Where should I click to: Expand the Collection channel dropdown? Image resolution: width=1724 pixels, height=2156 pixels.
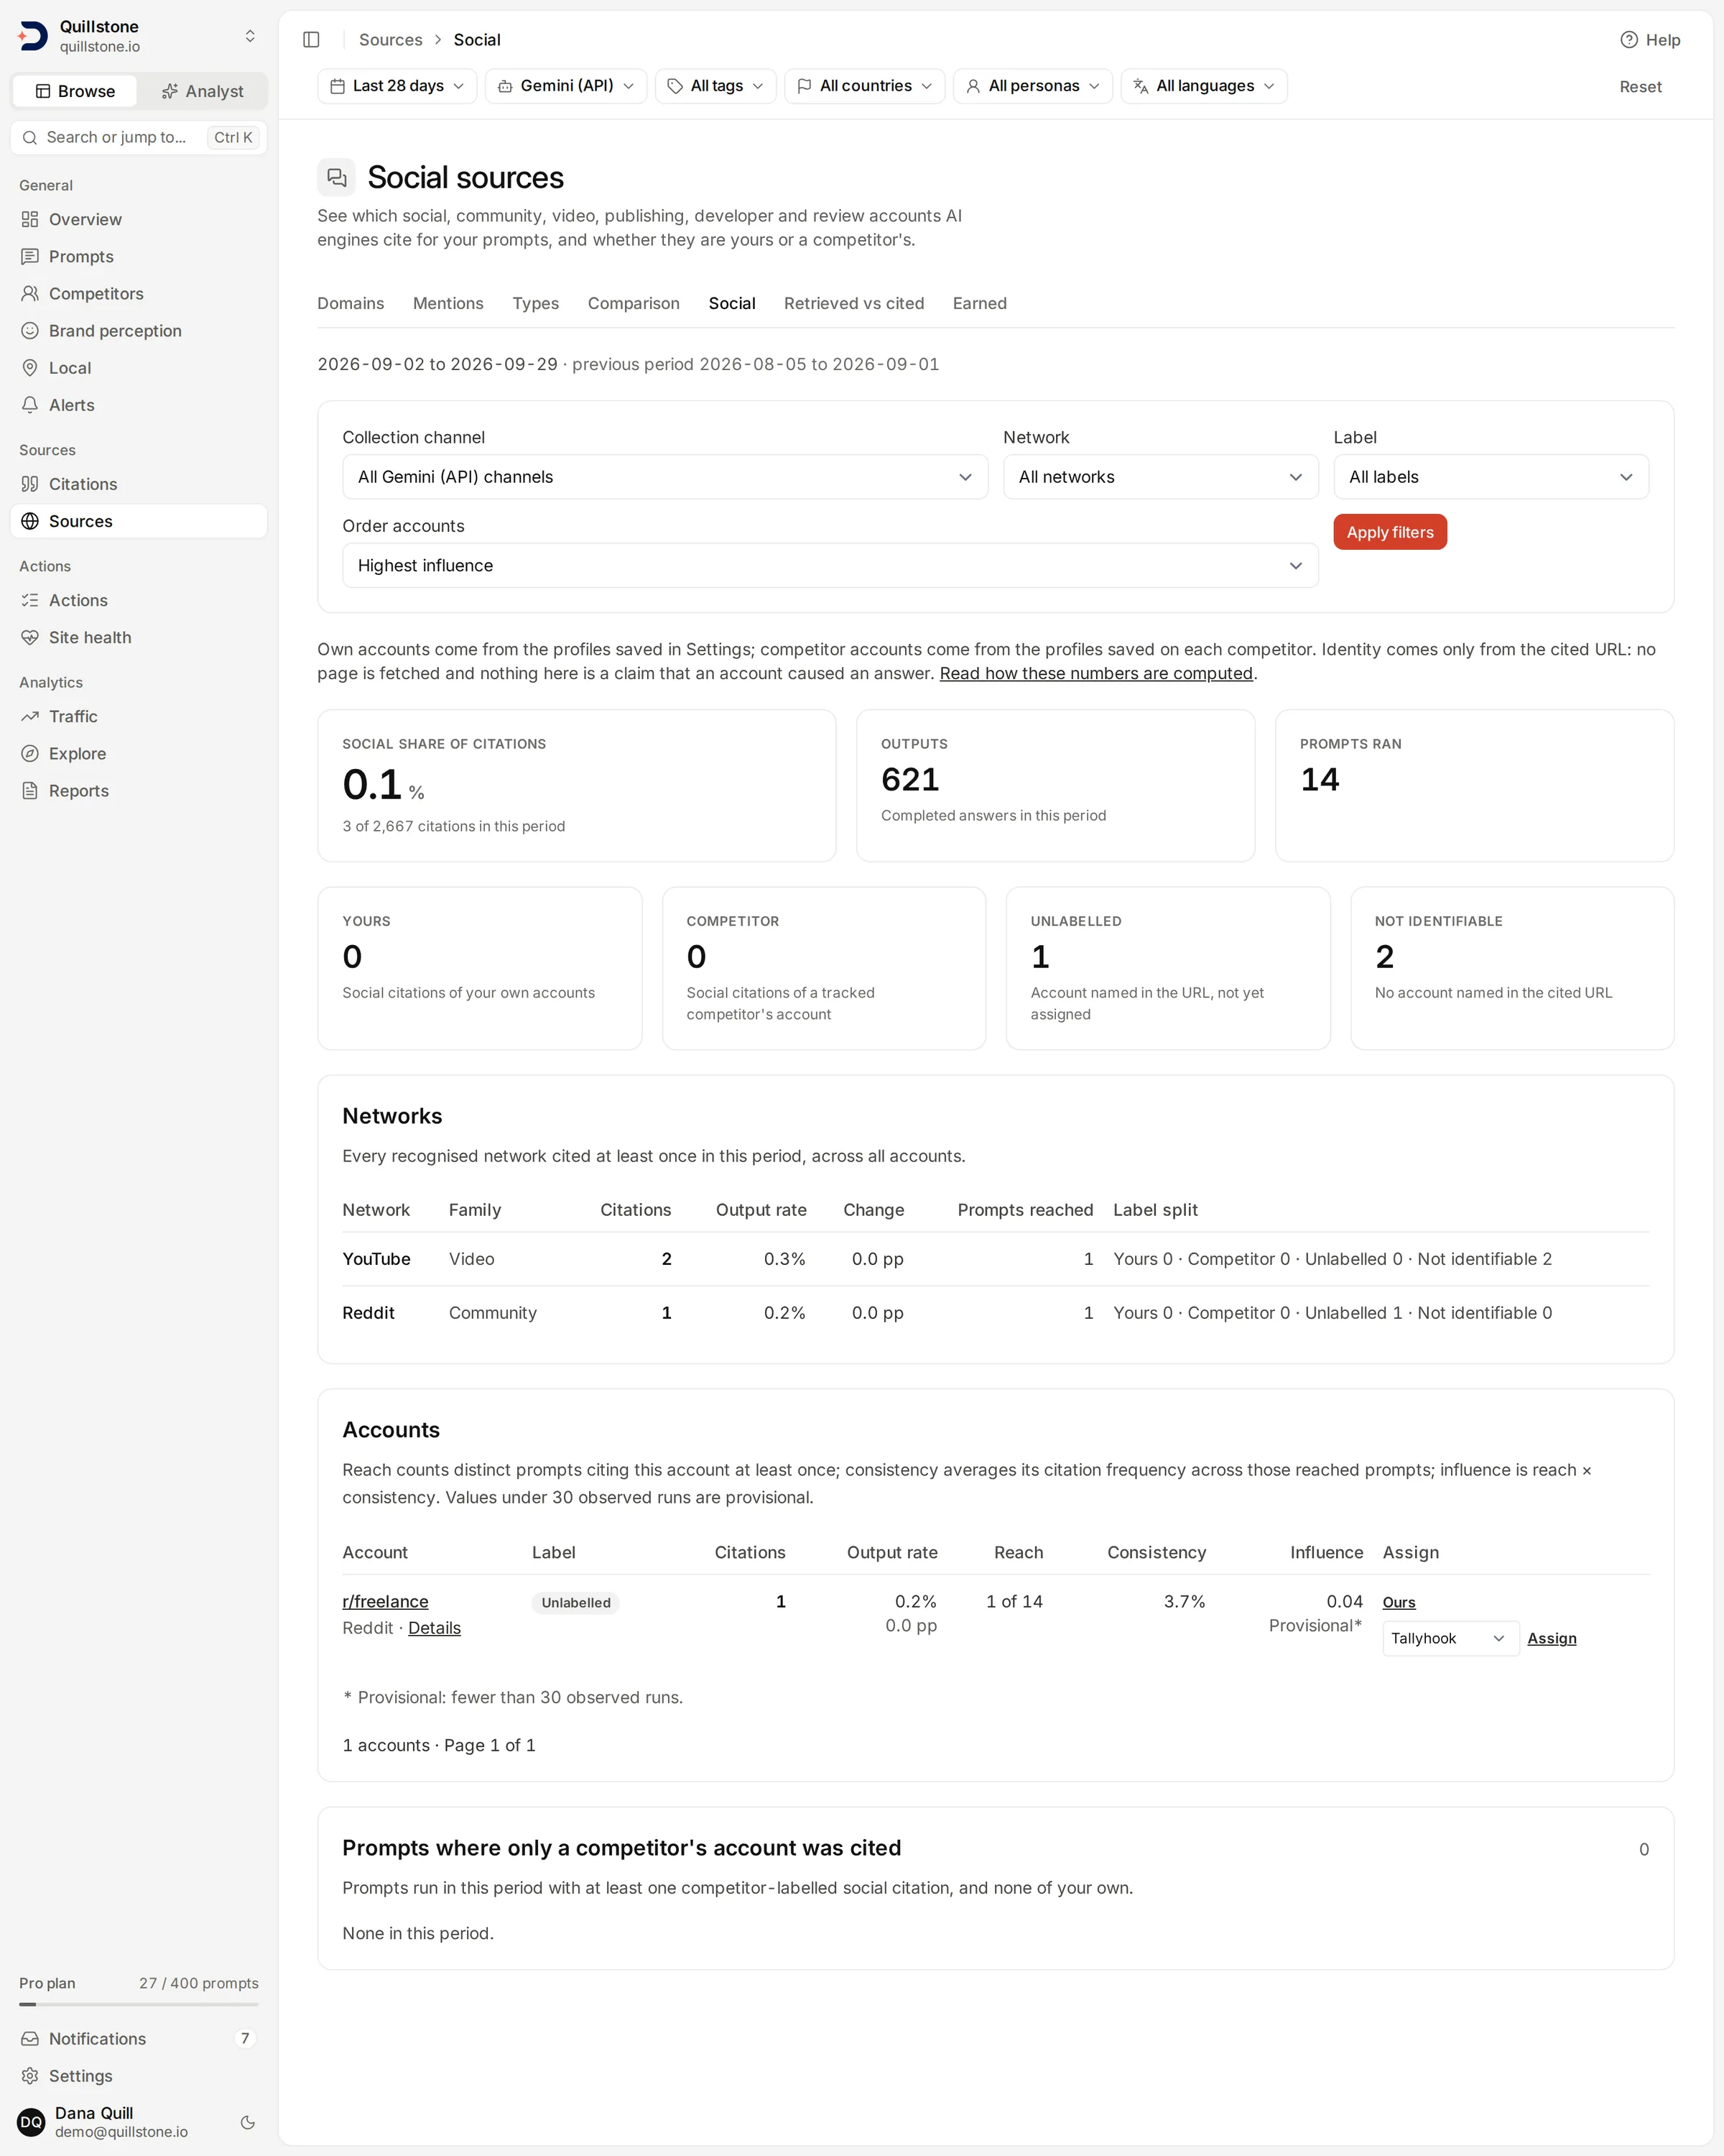point(664,477)
